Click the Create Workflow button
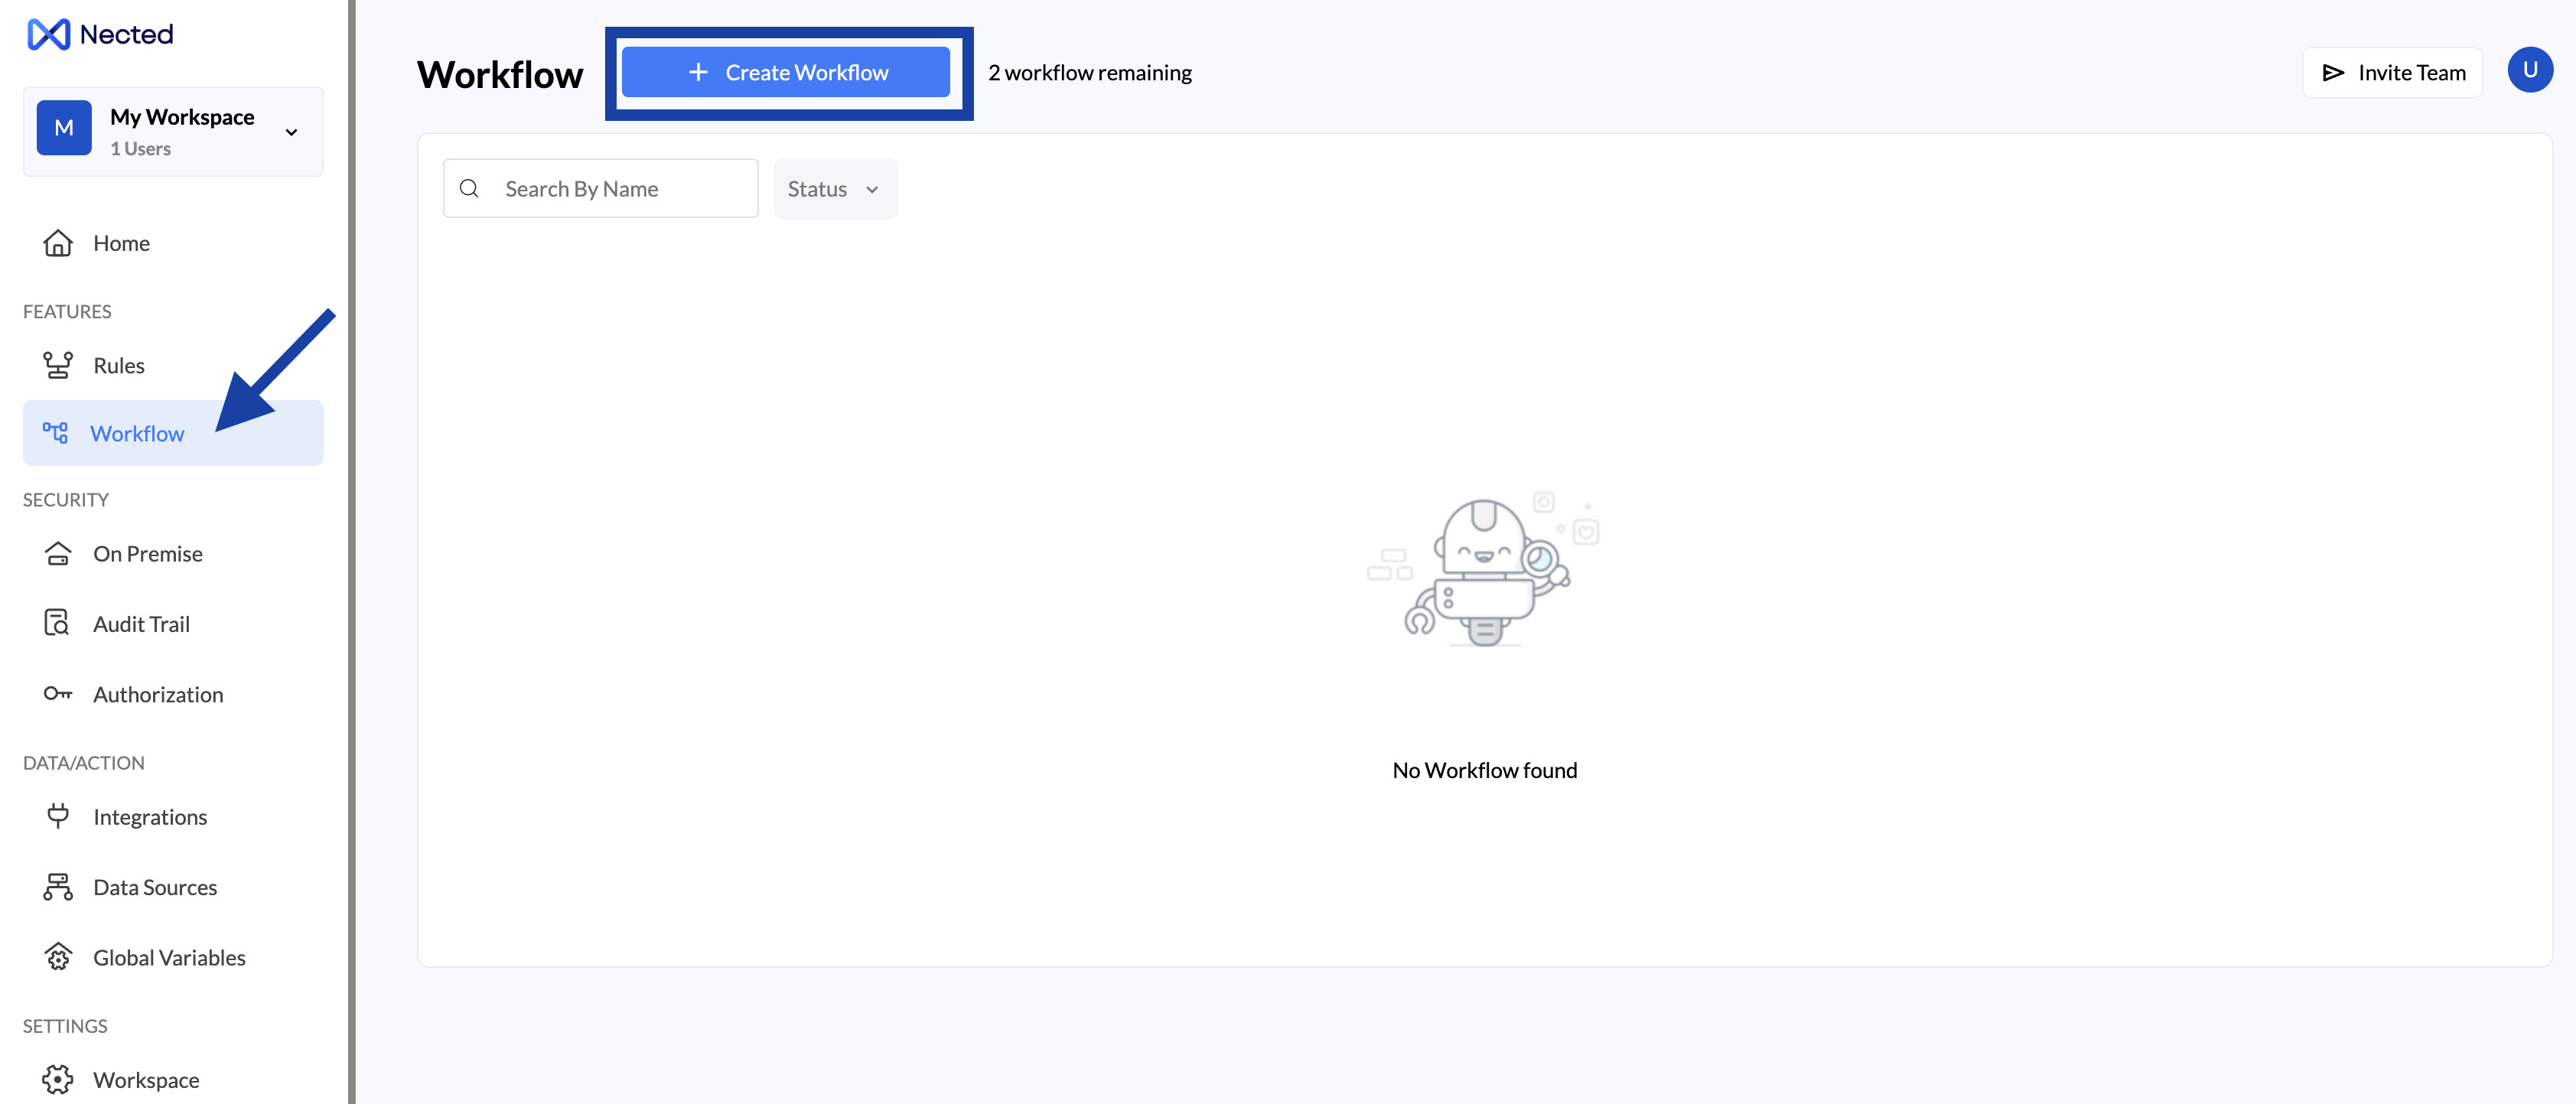2576x1104 pixels. [786, 72]
